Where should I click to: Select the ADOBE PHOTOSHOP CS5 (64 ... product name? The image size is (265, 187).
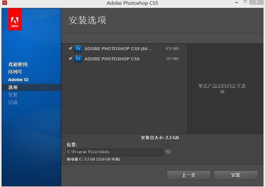[118, 49]
